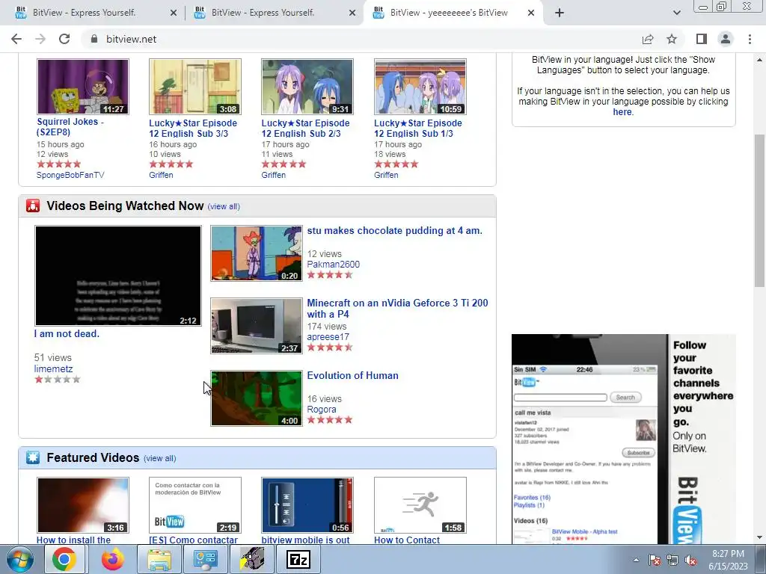Click the address bar showing bitview.net
The height and width of the screenshot is (574, 766).
point(361,39)
